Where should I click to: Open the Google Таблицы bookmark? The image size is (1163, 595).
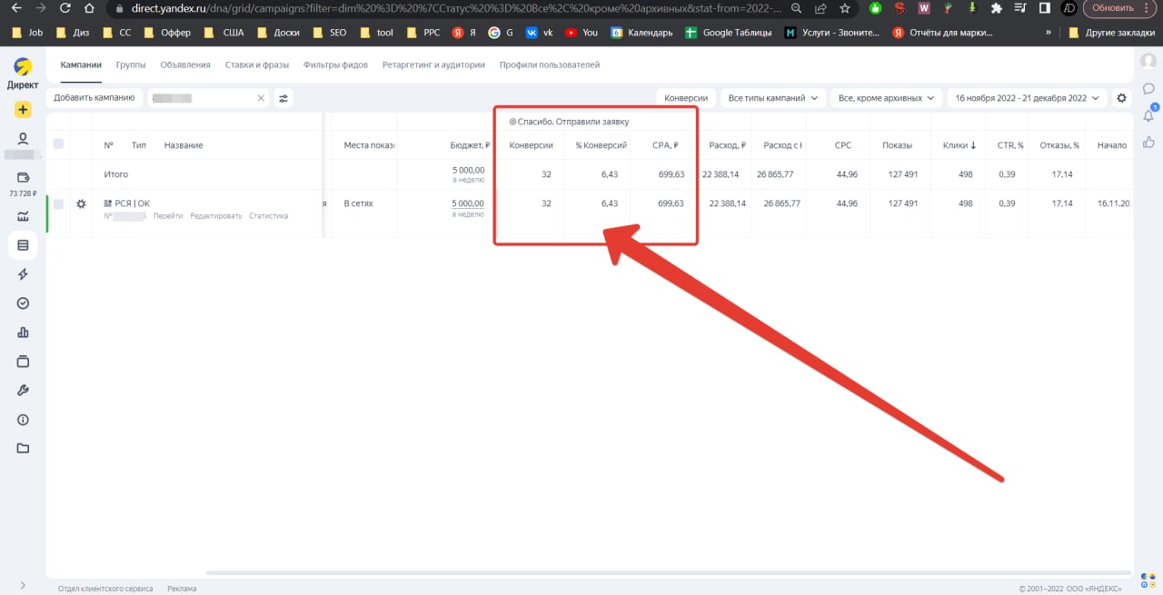(x=728, y=32)
